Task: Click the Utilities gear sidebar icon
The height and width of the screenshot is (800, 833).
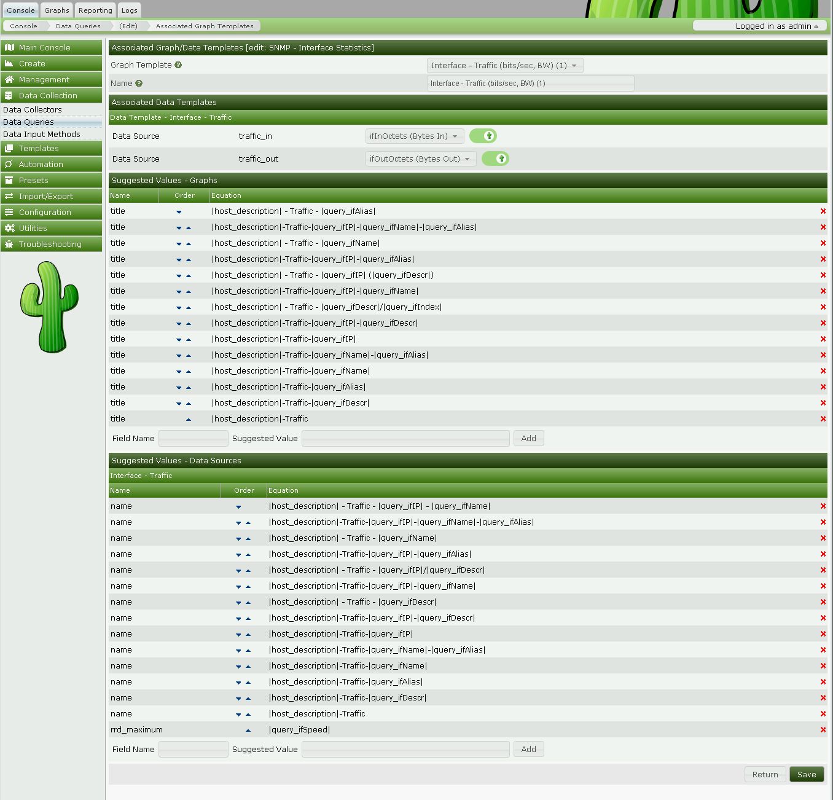Action: (x=9, y=228)
